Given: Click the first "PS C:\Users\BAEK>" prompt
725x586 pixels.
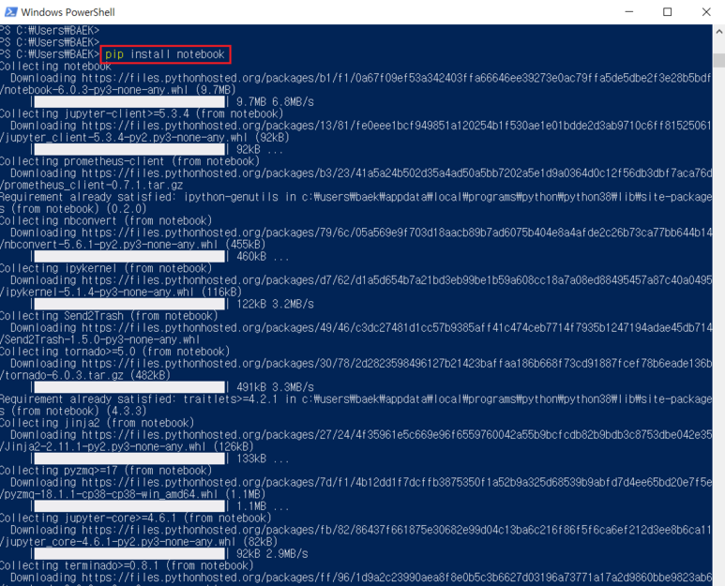Looking at the screenshot, I should pos(50,31).
